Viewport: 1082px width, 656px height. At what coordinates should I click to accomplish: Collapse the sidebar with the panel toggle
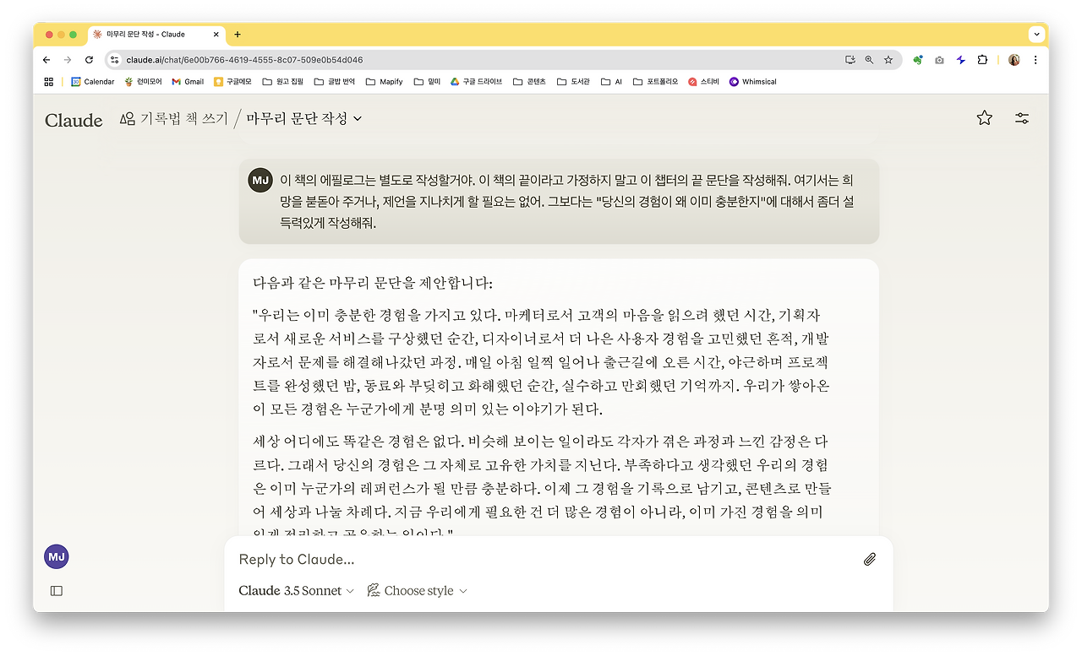[x=56, y=590]
